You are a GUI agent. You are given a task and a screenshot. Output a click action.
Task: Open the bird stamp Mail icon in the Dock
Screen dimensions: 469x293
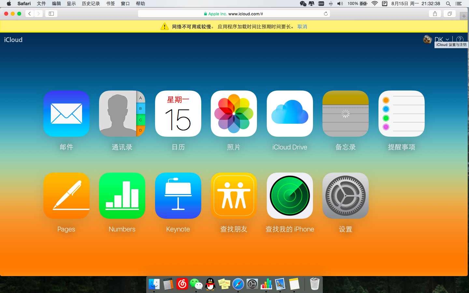pos(280,284)
